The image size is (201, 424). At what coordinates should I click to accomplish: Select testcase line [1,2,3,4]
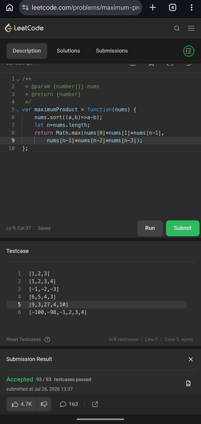[42, 282]
